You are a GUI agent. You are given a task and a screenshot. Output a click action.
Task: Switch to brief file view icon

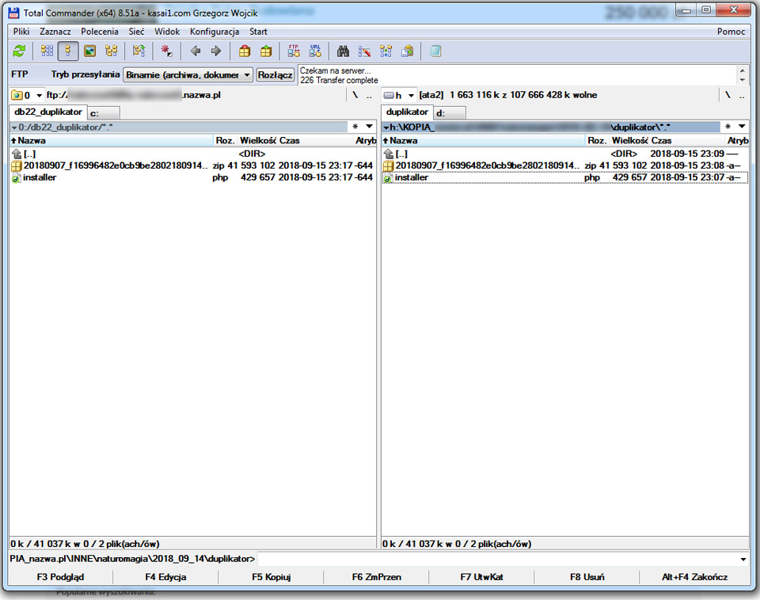pyautogui.click(x=47, y=51)
